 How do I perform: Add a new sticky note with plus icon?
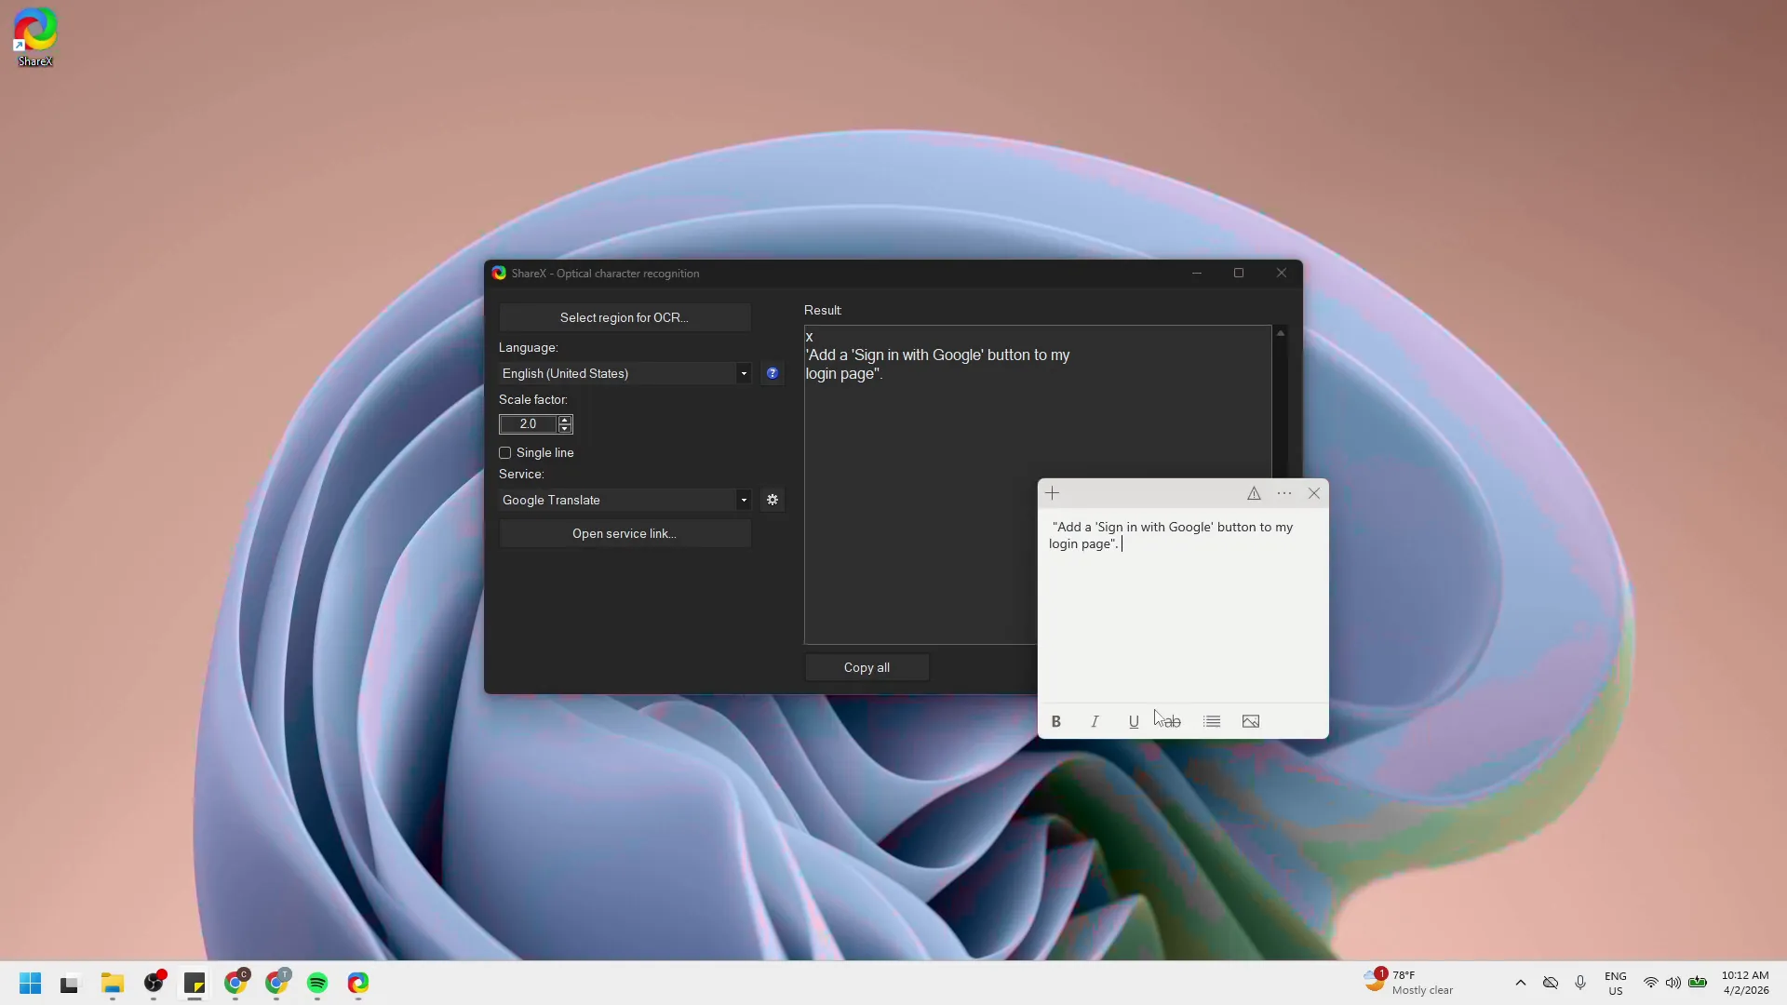(1053, 493)
